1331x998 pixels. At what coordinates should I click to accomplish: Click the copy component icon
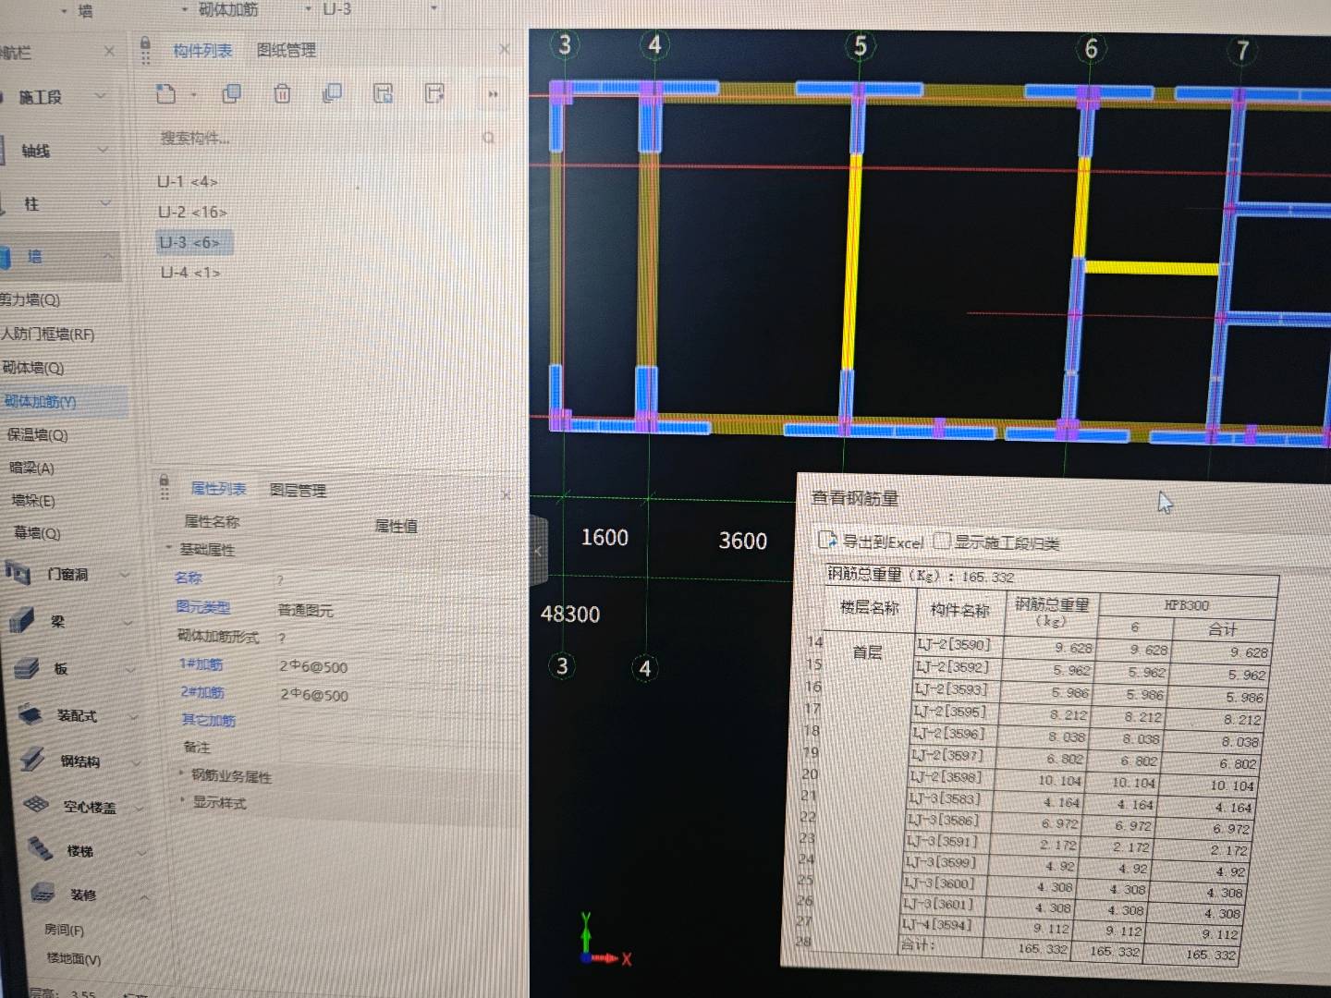pyautogui.click(x=232, y=93)
